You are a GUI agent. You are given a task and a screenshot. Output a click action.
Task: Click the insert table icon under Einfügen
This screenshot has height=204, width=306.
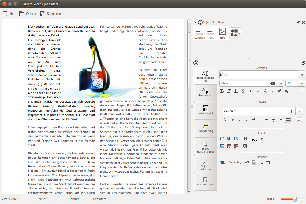point(223,162)
